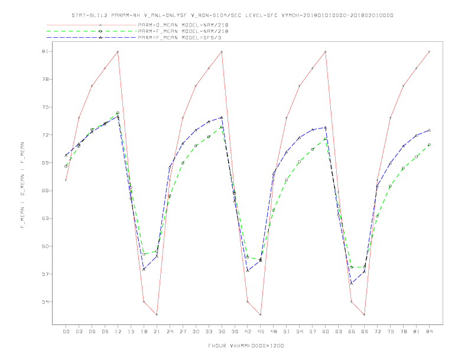Click red O_MEAN minimum point at hour 21

click(157, 314)
